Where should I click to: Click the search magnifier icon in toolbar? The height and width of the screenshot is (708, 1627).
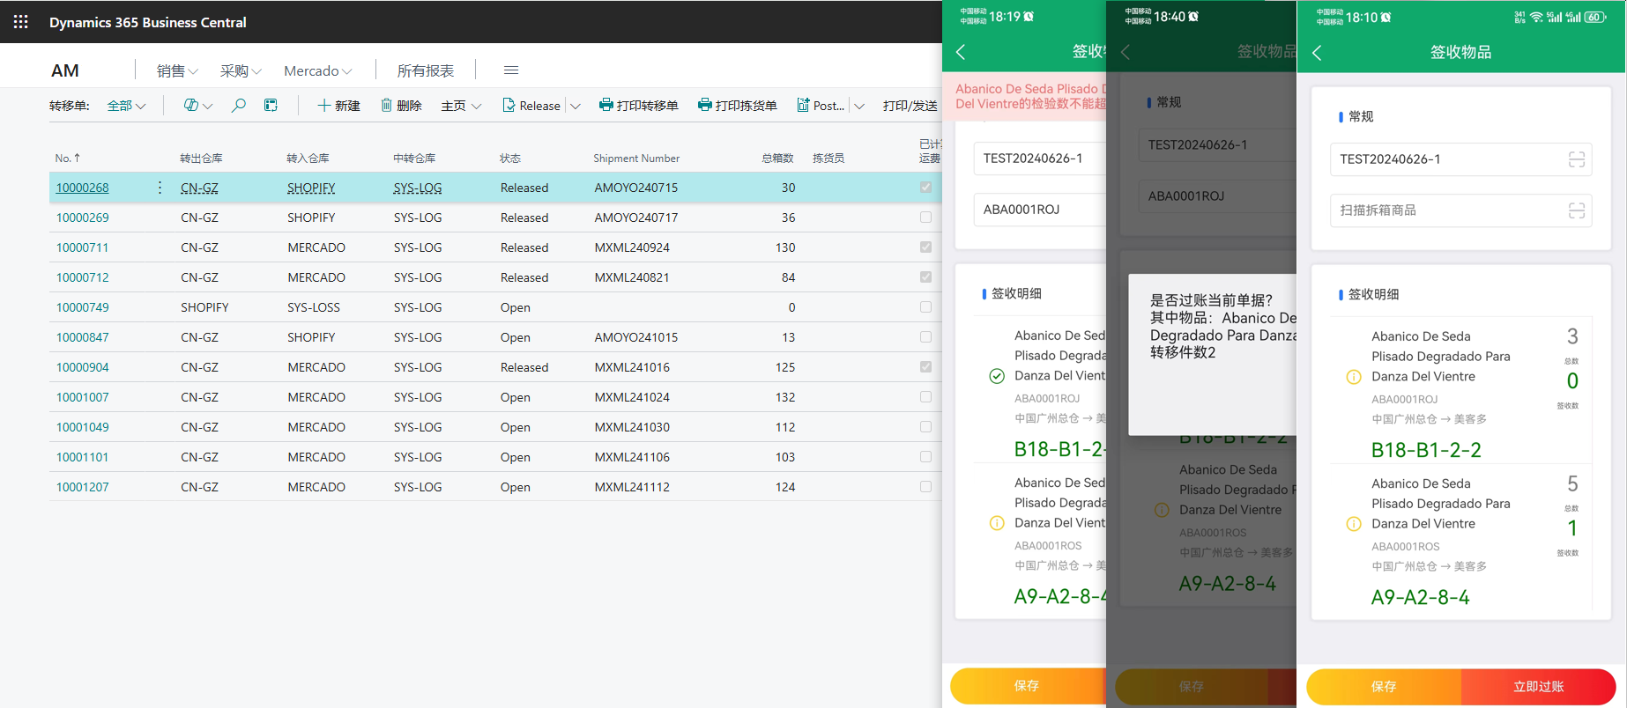click(x=238, y=106)
